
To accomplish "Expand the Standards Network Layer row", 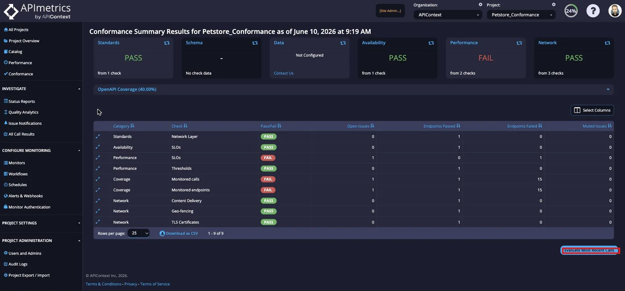I will 98,136.
